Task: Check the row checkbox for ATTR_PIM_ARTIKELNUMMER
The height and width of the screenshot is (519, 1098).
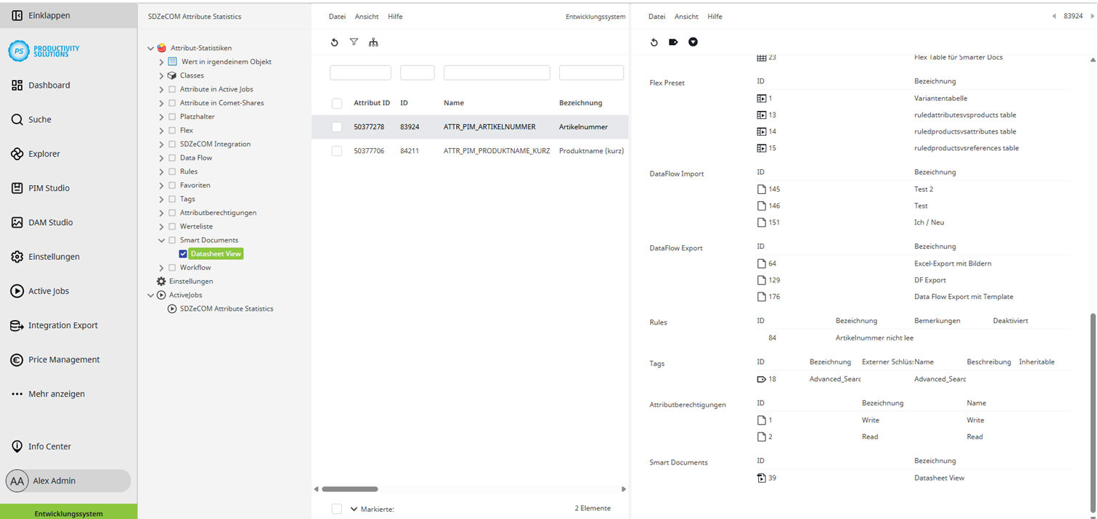Action: (336, 127)
